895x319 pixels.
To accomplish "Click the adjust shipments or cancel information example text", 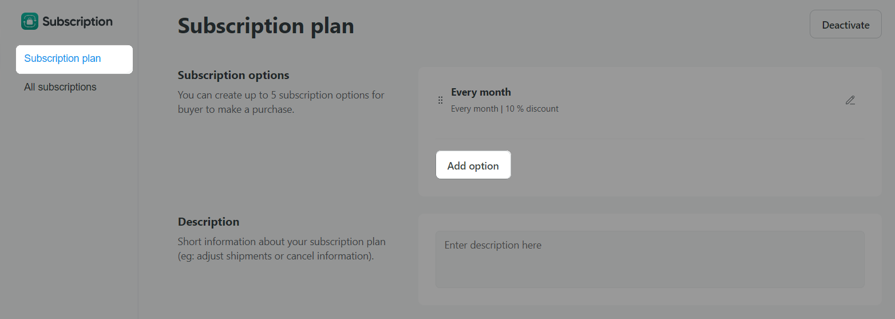I will [x=276, y=256].
